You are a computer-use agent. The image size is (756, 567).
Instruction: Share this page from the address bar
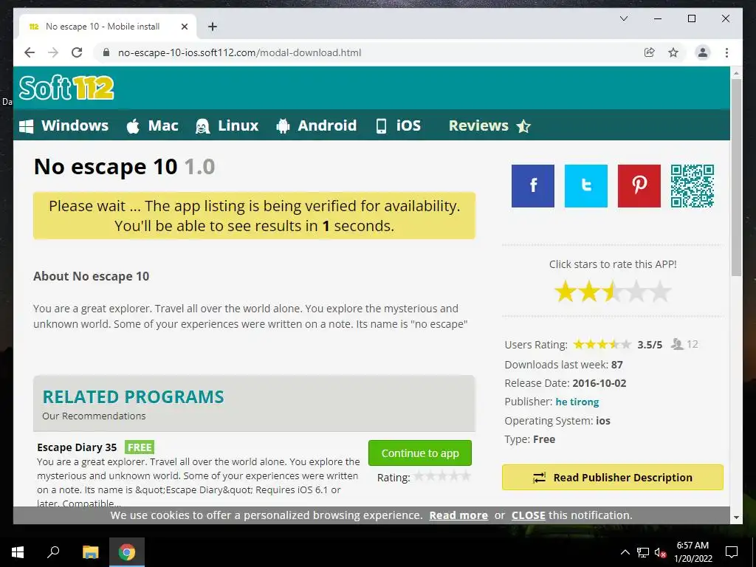[x=650, y=52]
